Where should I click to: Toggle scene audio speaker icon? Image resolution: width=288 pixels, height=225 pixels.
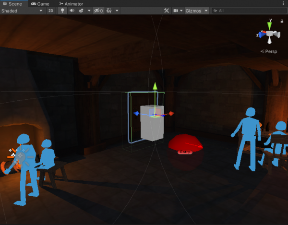(x=72, y=11)
